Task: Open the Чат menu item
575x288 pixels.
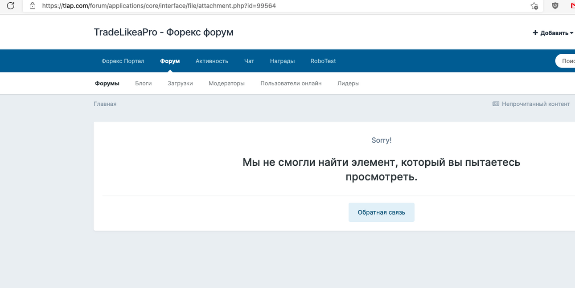Action: [x=249, y=61]
